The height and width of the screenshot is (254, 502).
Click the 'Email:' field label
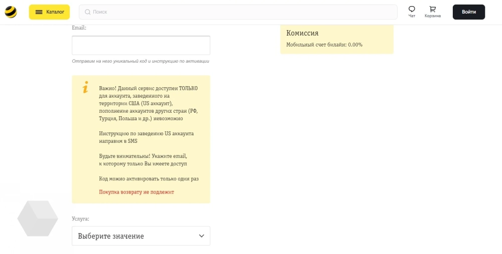pos(79,28)
